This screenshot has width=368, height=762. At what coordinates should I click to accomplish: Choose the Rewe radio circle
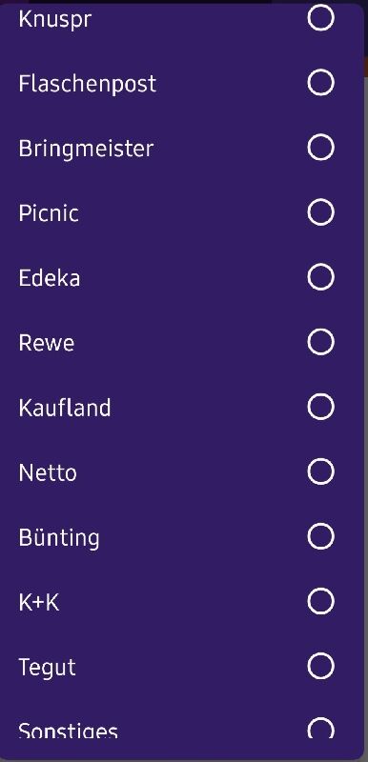(x=321, y=342)
